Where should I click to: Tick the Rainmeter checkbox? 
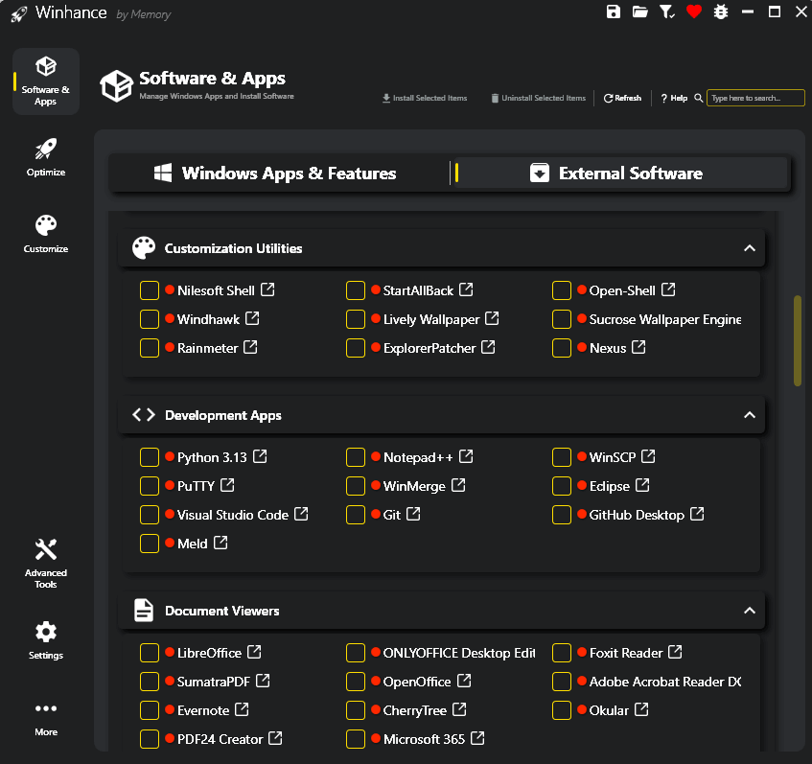tap(150, 348)
